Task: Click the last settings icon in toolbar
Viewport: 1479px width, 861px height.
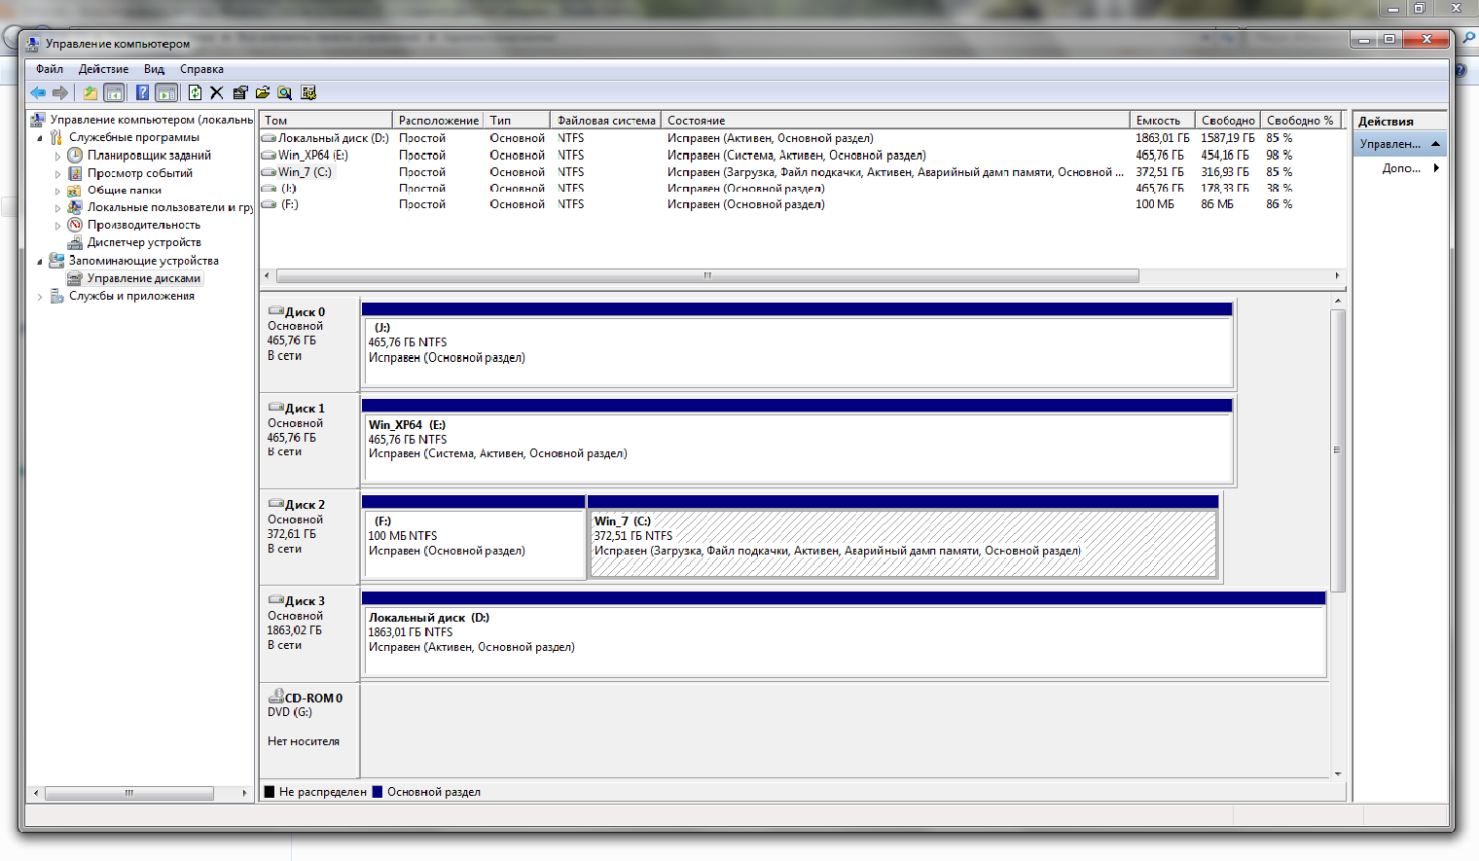Action: coord(308,92)
